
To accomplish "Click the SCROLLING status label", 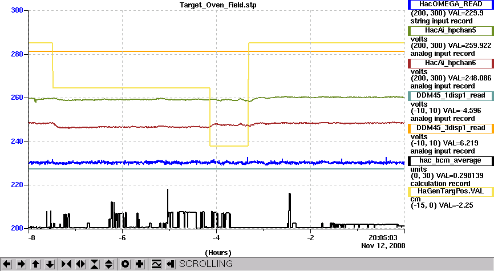I will (x=206, y=264).
